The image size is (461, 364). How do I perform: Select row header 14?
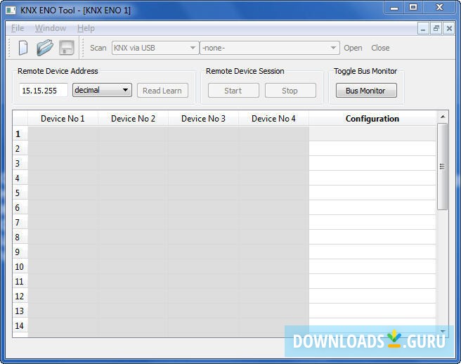pyautogui.click(x=20, y=325)
